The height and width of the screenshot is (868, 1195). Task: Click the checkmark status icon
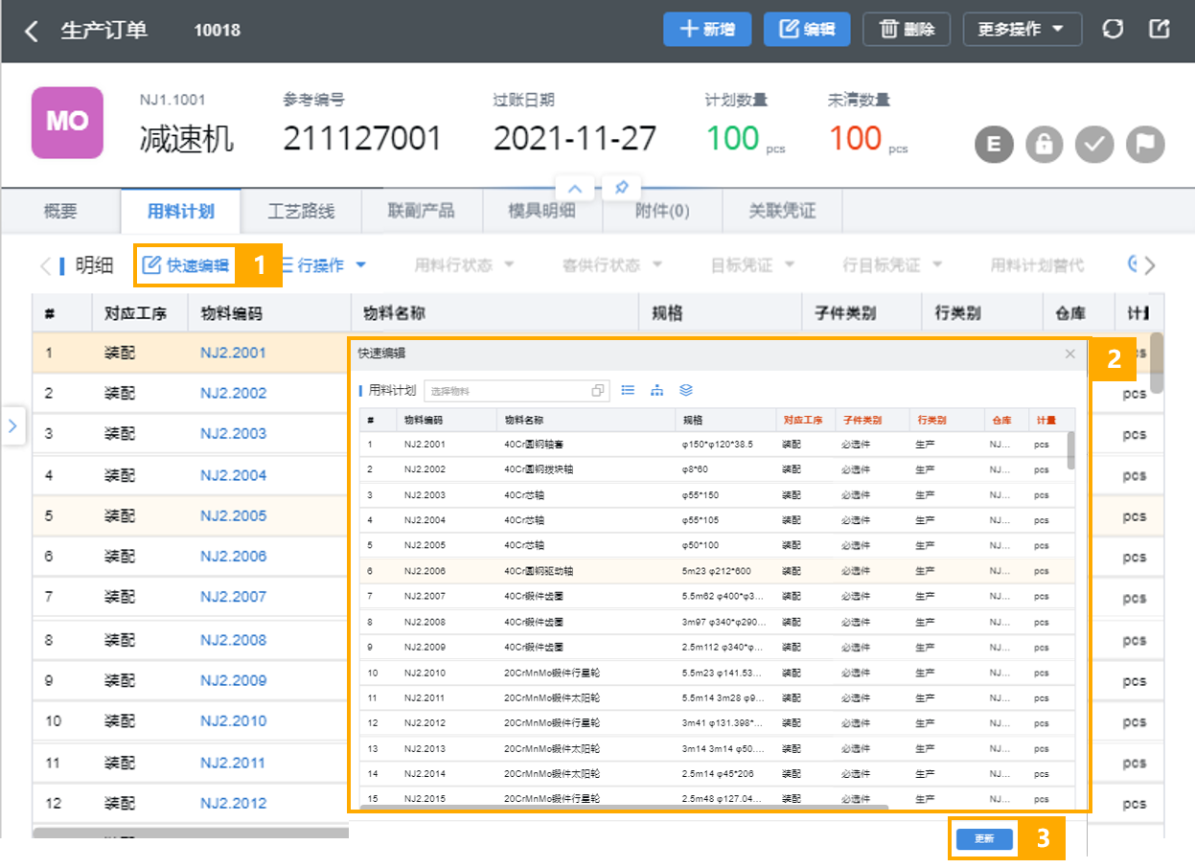(1094, 145)
